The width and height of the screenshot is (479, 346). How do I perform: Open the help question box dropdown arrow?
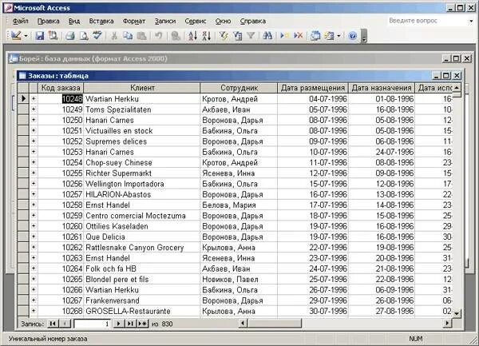tap(471, 21)
